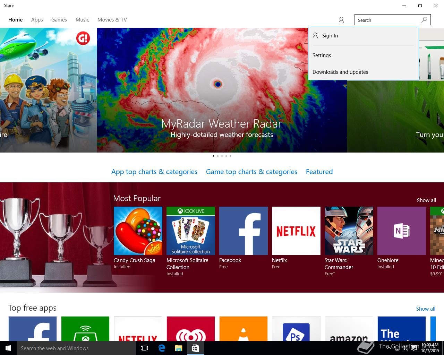The image size is (444, 355).
Task: Open Downloads and updates
Action: point(363,72)
